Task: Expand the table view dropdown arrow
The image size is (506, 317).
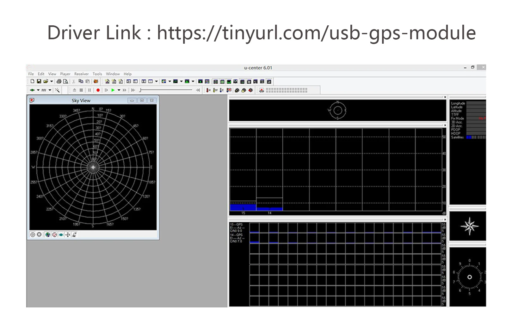Action: pyautogui.click(x=156, y=81)
